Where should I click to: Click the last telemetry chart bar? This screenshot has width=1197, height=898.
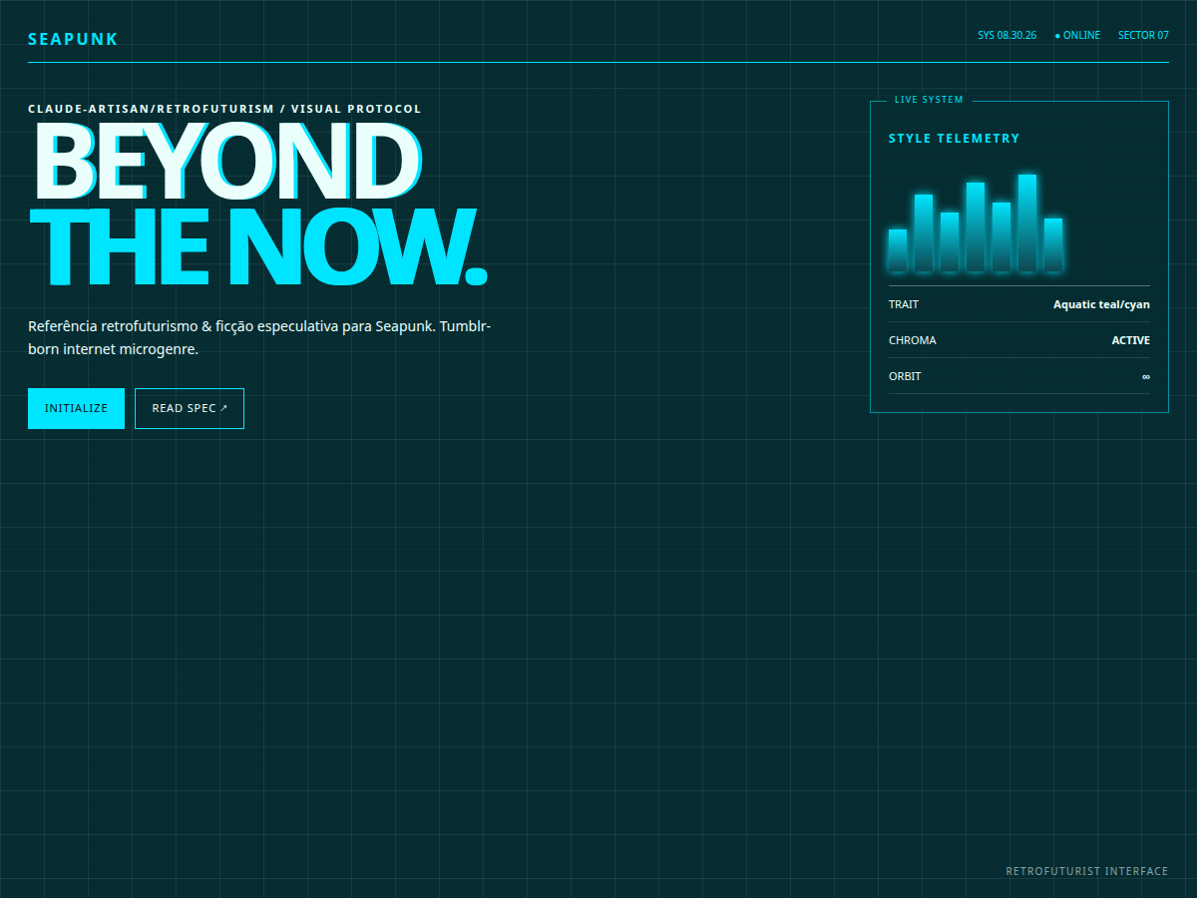tap(1053, 244)
